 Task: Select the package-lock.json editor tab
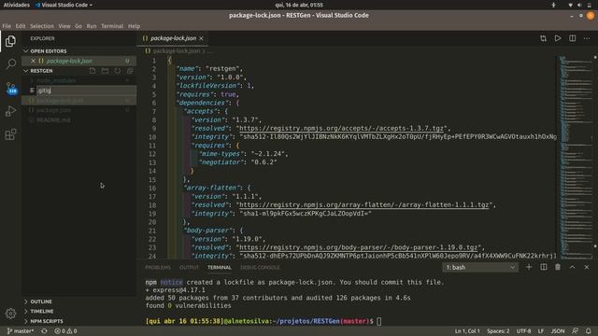(x=173, y=38)
